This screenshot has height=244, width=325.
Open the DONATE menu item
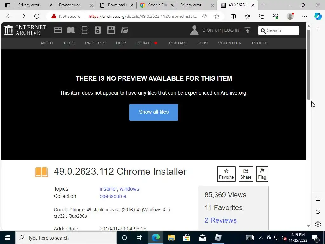(147, 43)
